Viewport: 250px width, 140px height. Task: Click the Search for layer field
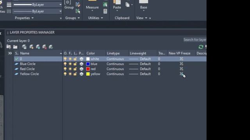195,40
